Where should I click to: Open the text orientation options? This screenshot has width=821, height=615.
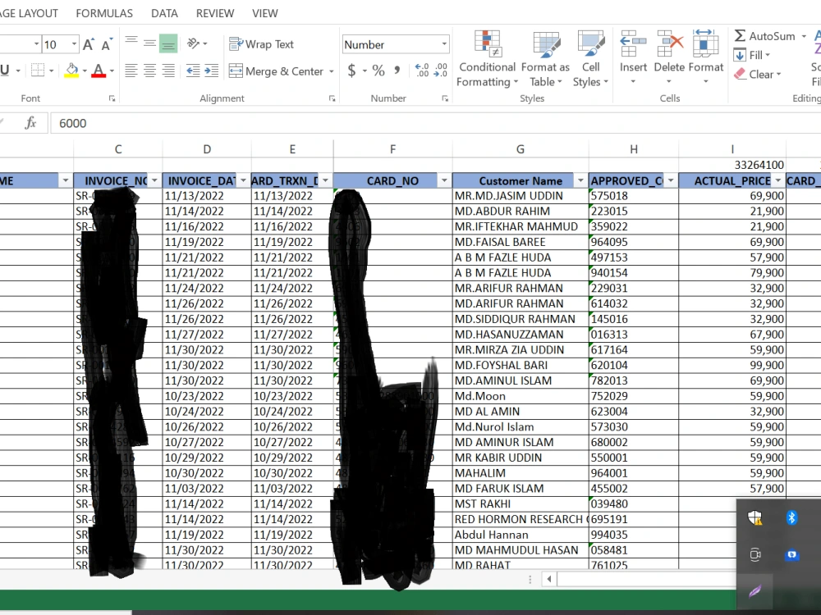tap(197, 43)
